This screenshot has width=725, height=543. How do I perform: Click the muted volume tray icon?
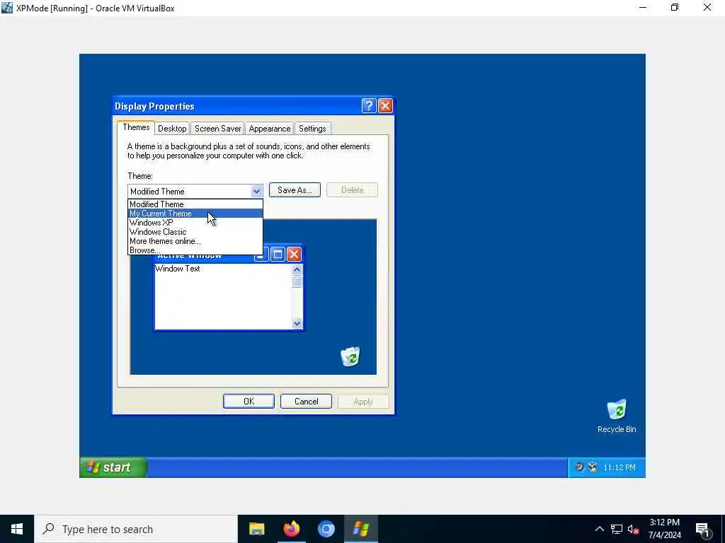point(633,529)
